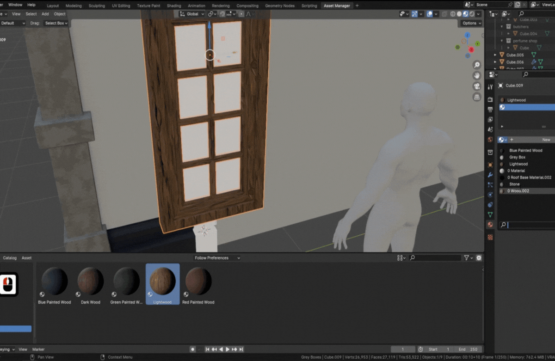The height and width of the screenshot is (361, 555).
Task: Select the Dark Wood material asset
Action: 91,285
